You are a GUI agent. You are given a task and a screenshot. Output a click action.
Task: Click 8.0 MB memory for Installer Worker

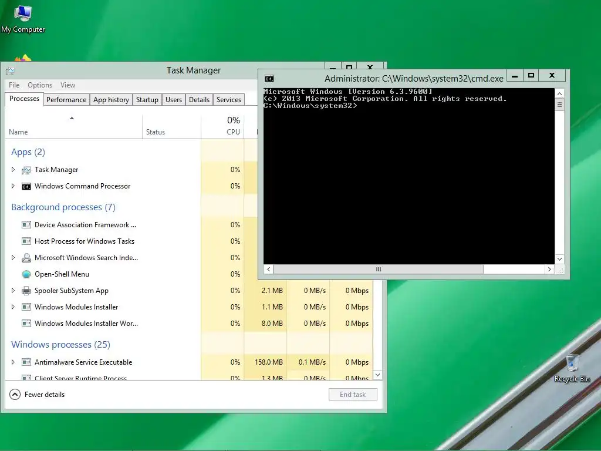coord(272,324)
